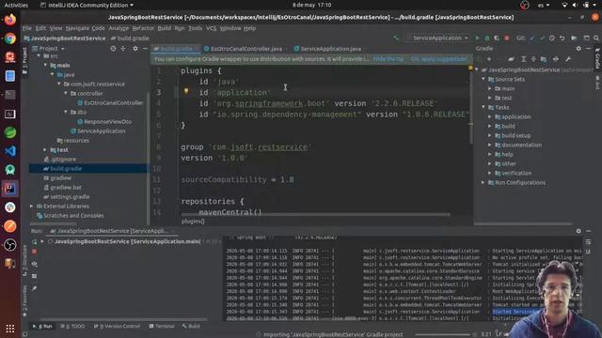Open the Refactor menu
602x338 pixels.
(143, 28)
